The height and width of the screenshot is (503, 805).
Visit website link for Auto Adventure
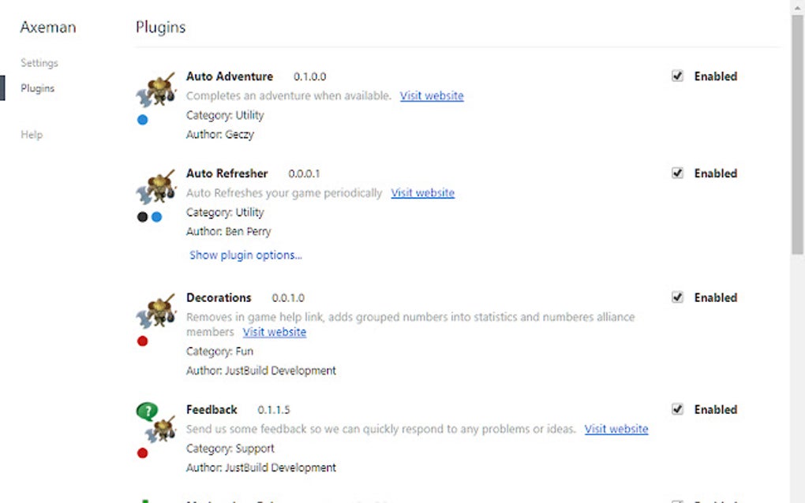[x=432, y=96]
